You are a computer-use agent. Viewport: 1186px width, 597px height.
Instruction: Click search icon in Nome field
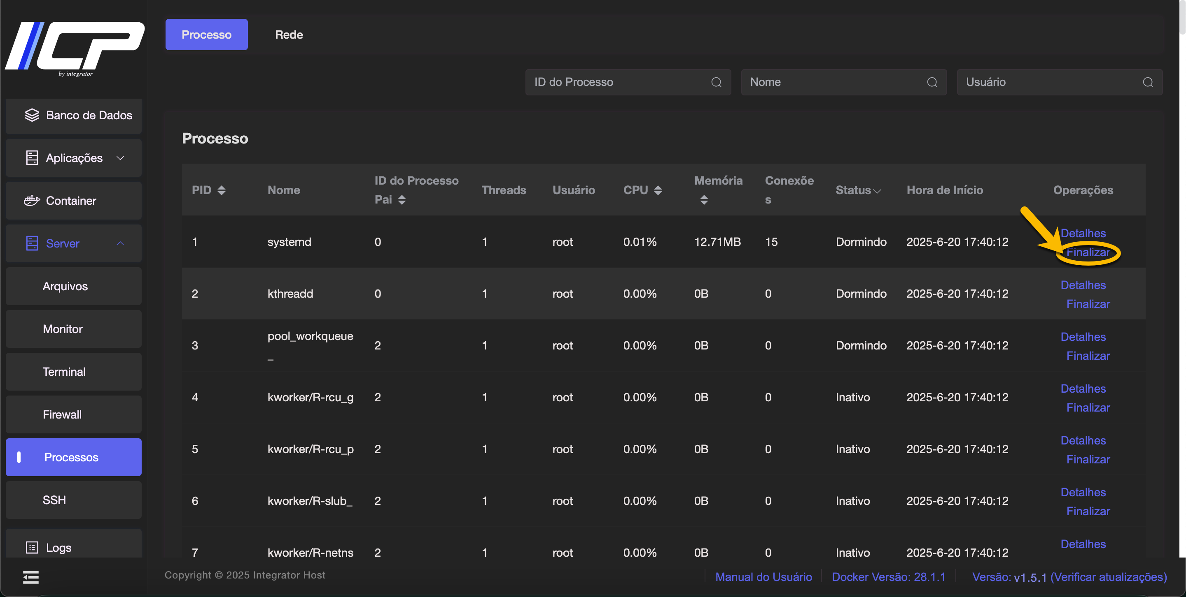pos(932,82)
